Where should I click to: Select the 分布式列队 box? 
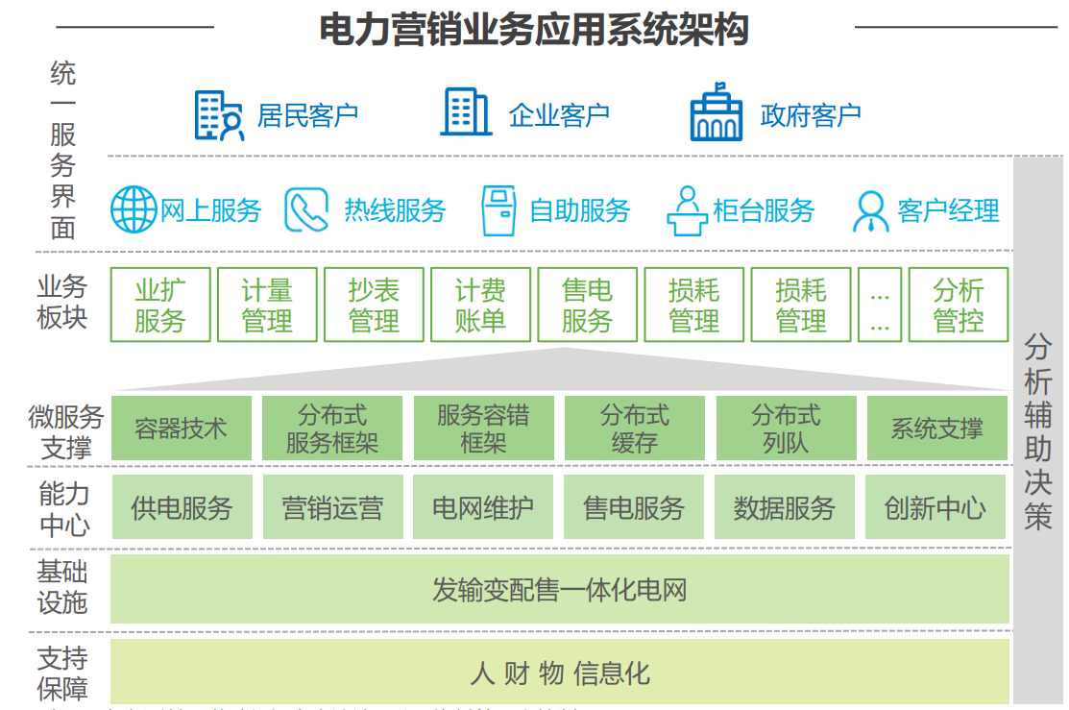(x=786, y=428)
